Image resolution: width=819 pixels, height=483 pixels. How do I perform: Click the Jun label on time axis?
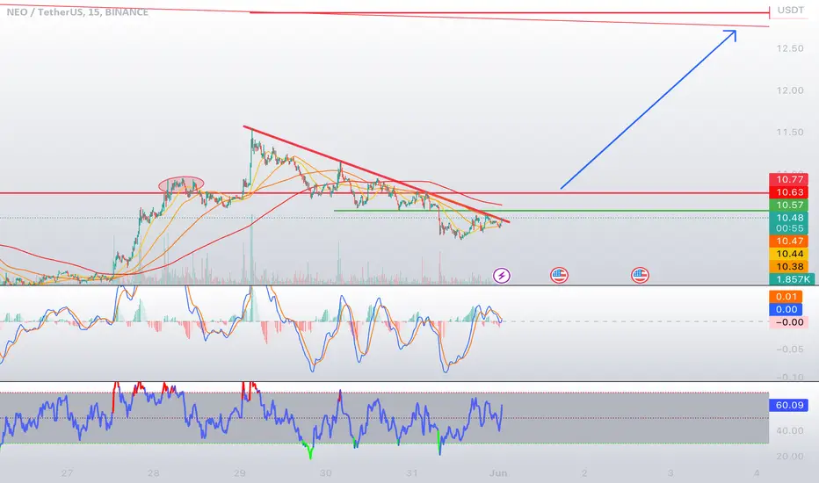coord(498,473)
